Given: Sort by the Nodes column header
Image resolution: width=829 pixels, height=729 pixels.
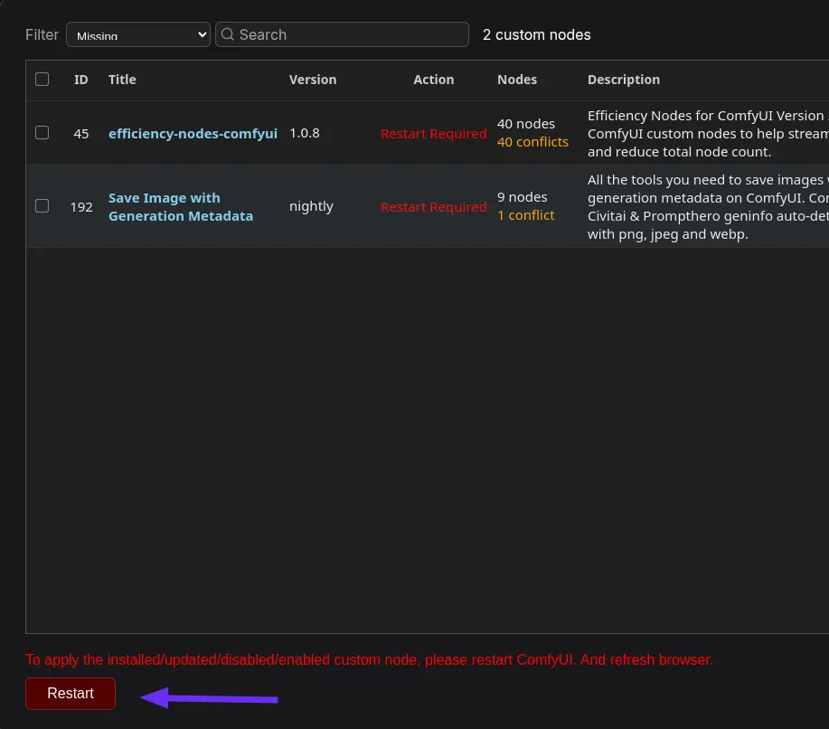Looking at the screenshot, I should click(x=517, y=80).
